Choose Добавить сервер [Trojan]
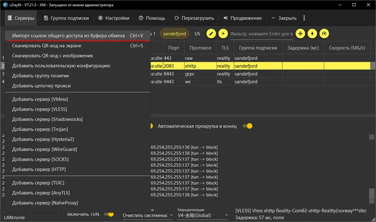The width and height of the screenshot is (376, 222). (x=78, y=129)
